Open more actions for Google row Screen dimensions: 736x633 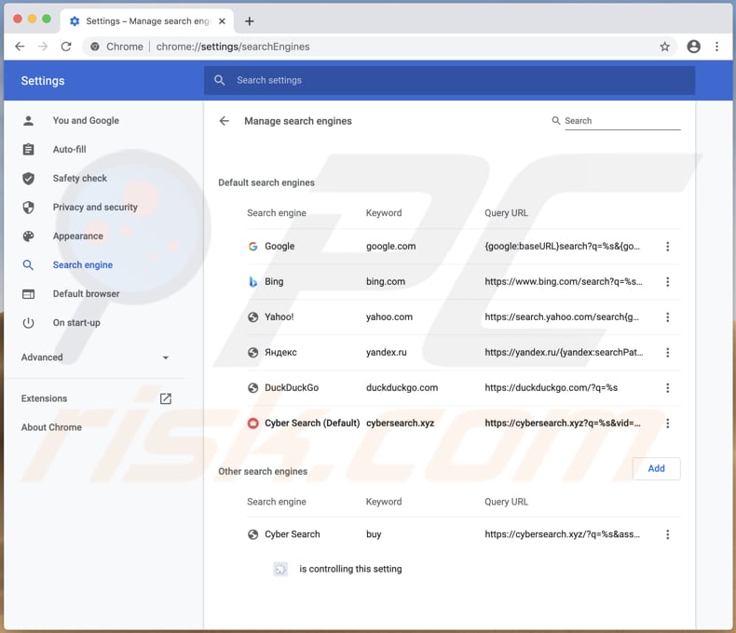[x=667, y=246]
